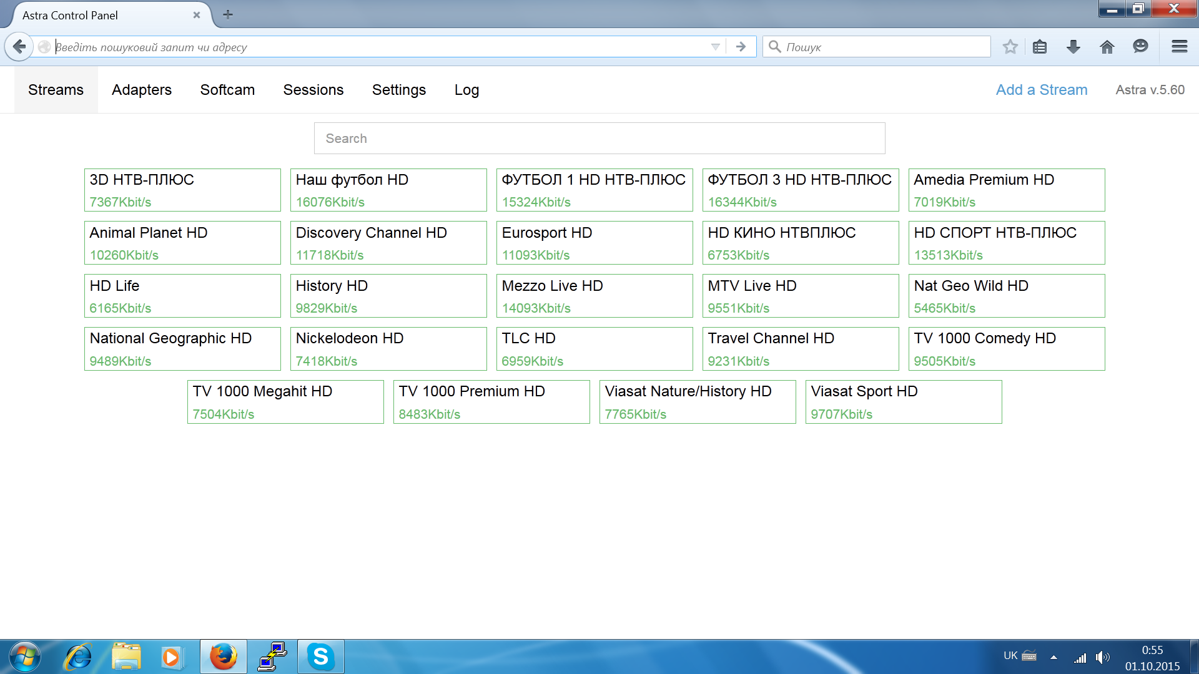Click the UK input language indicator
This screenshot has width=1199, height=674.
(1010, 656)
